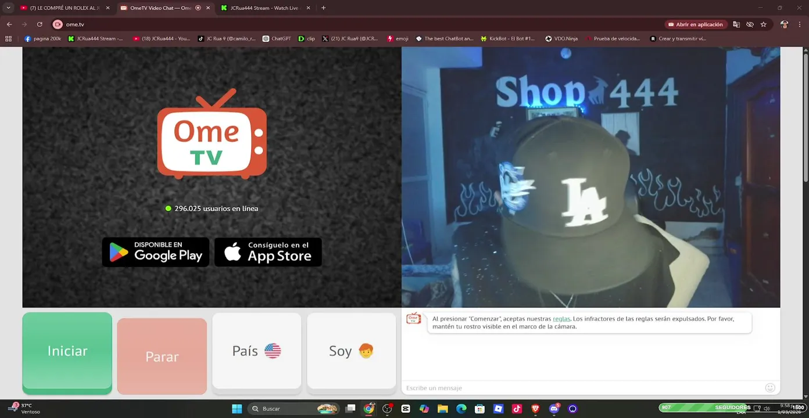Screen dimensions: 809x418
Task: Open the ChatGPT bookmark
Action: (277, 39)
